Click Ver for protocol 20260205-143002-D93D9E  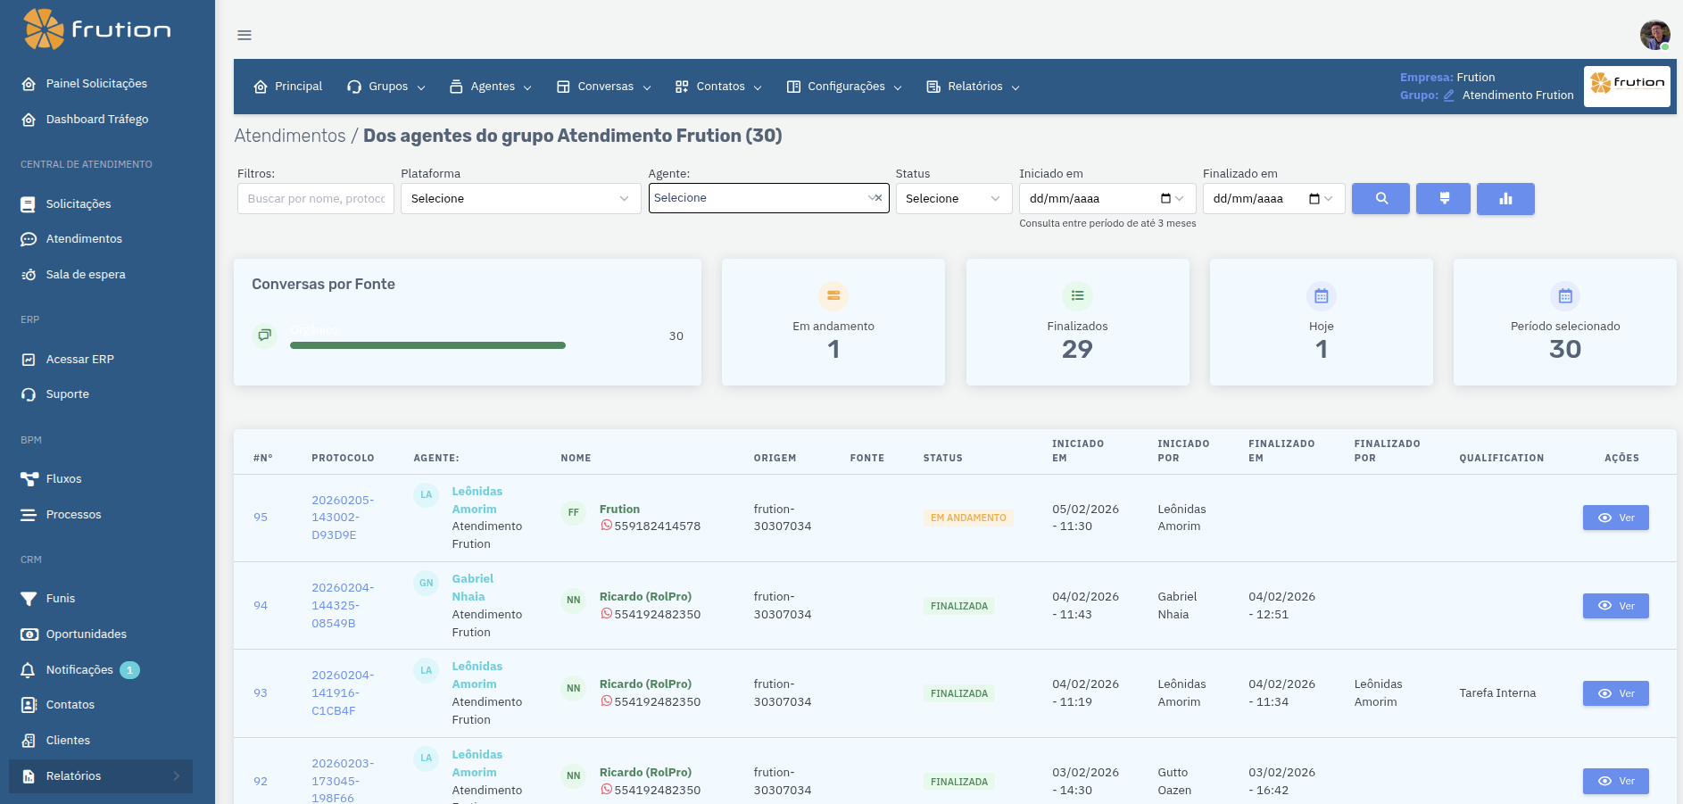pos(1615,518)
